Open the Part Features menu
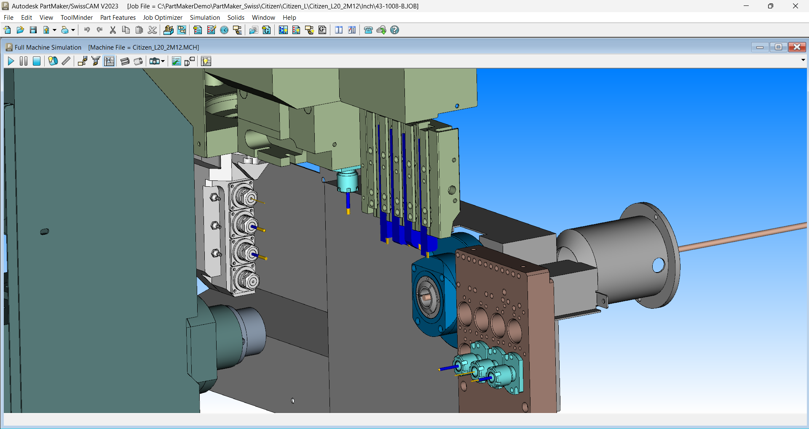This screenshot has width=809, height=429. [118, 18]
